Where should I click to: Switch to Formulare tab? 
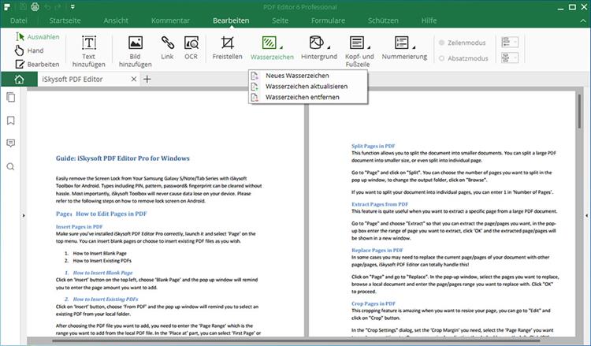[x=328, y=20]
